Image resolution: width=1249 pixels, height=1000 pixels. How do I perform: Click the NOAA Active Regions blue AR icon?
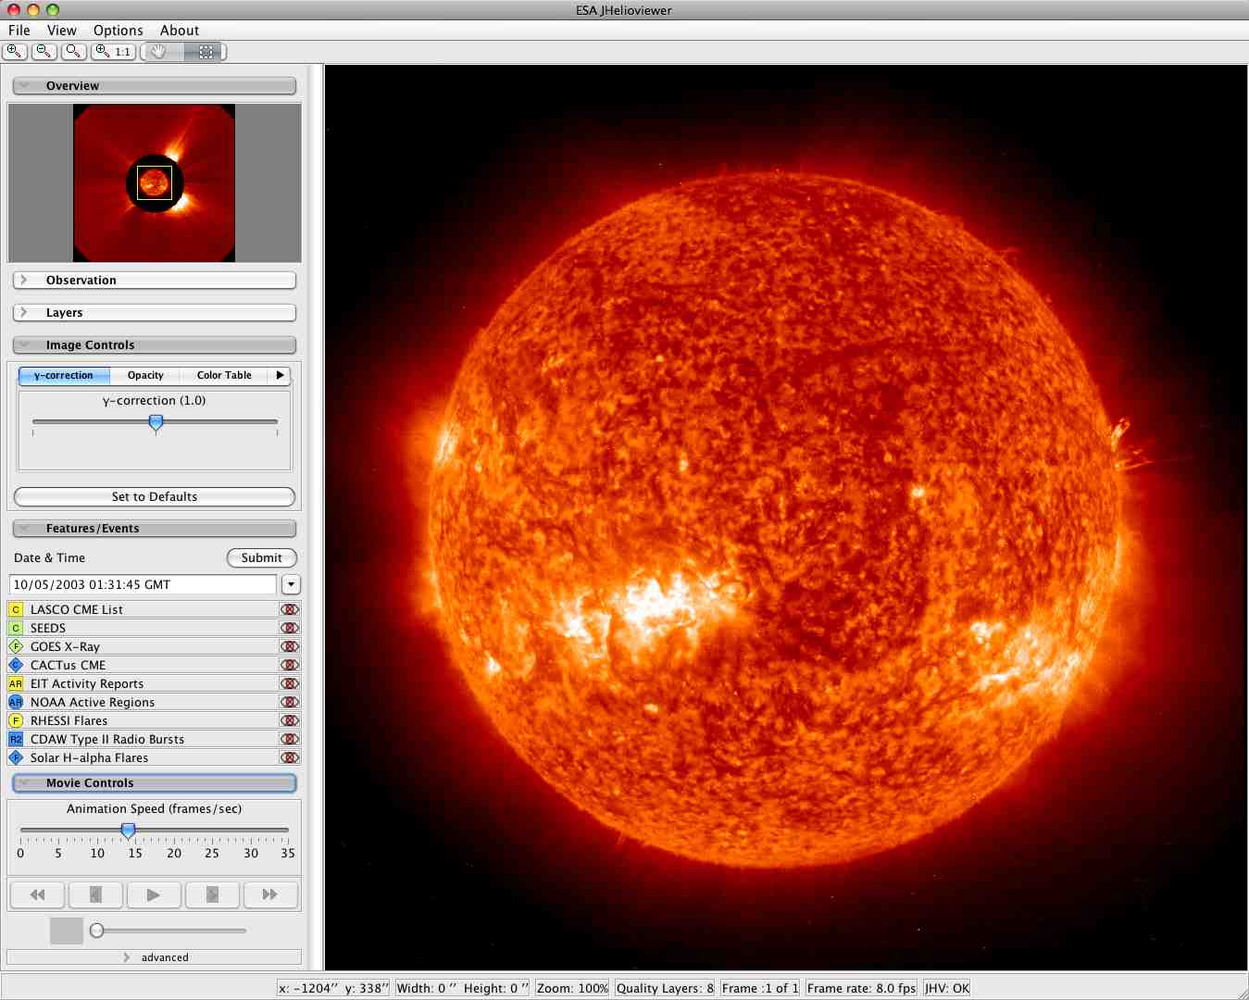(x=16, y=702)
